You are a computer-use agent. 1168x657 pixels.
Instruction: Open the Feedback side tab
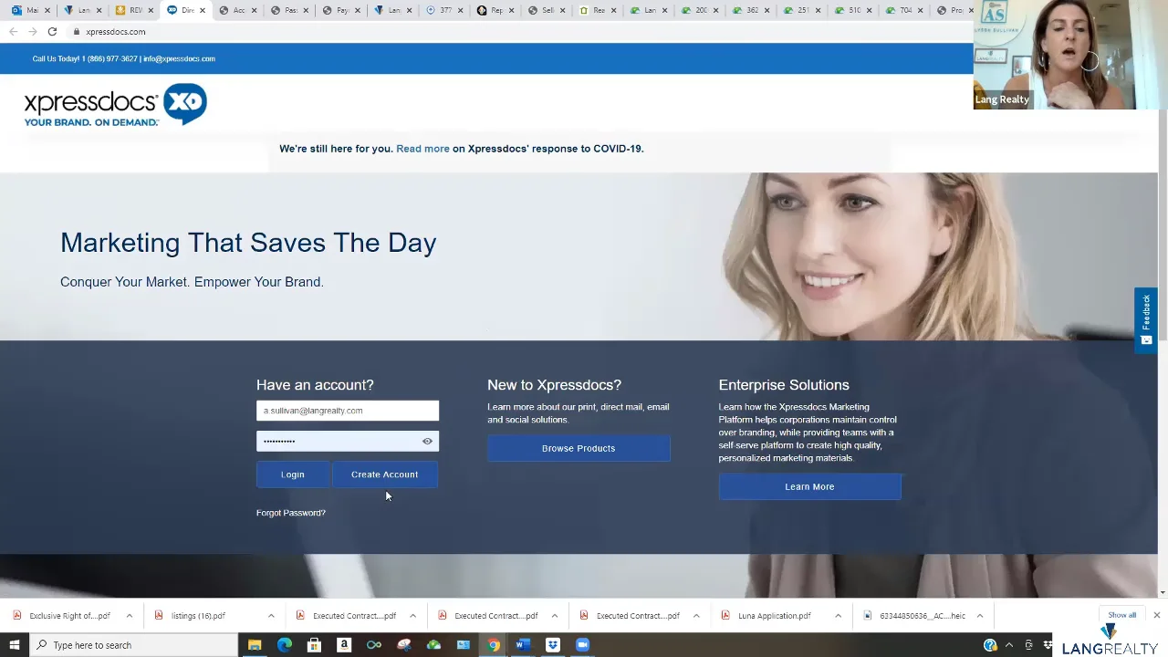point(1146,319)
